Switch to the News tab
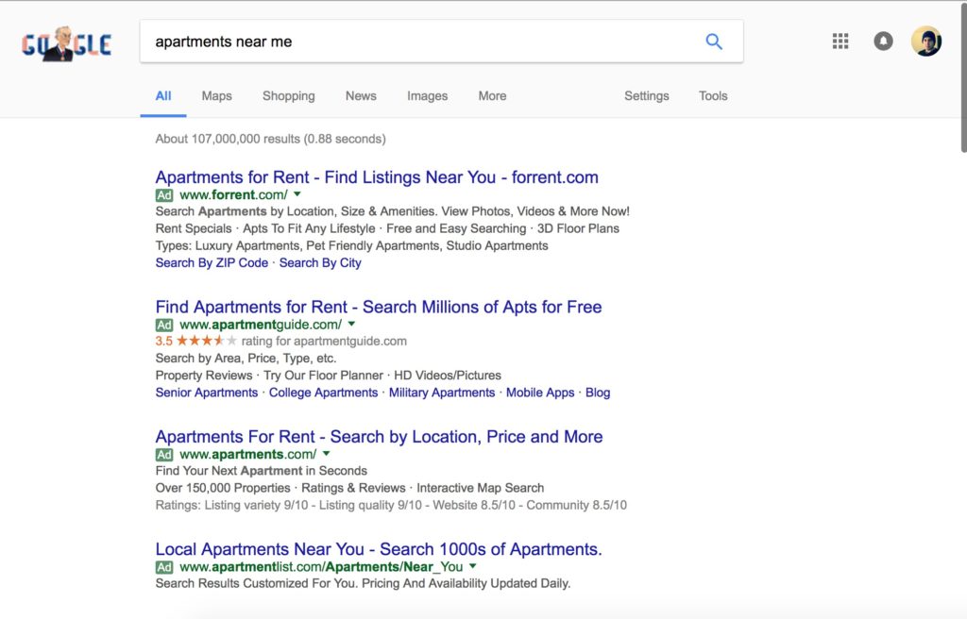 pyautogui.click(x=361, y=95)
